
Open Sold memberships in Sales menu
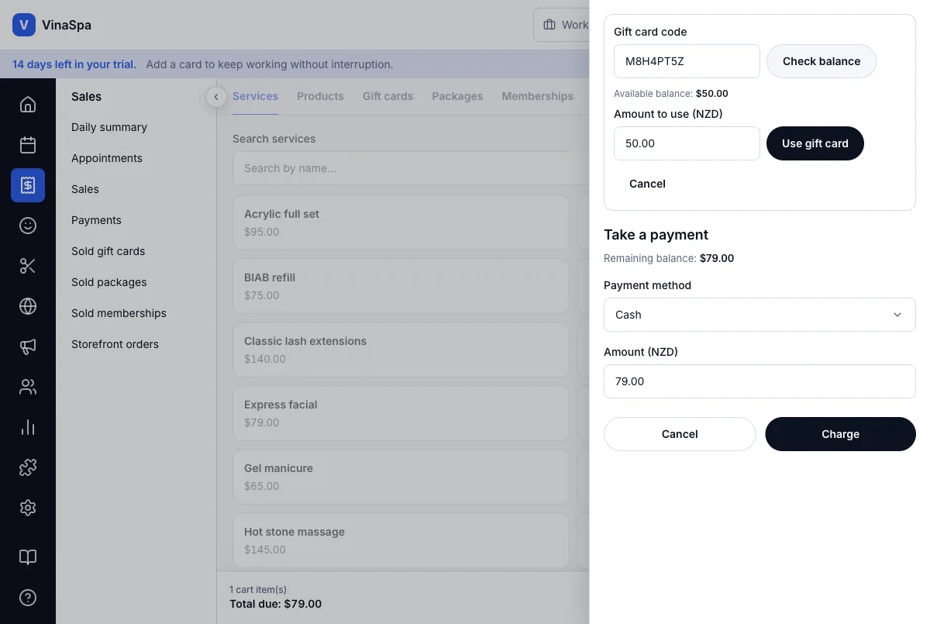pos(119,313)
